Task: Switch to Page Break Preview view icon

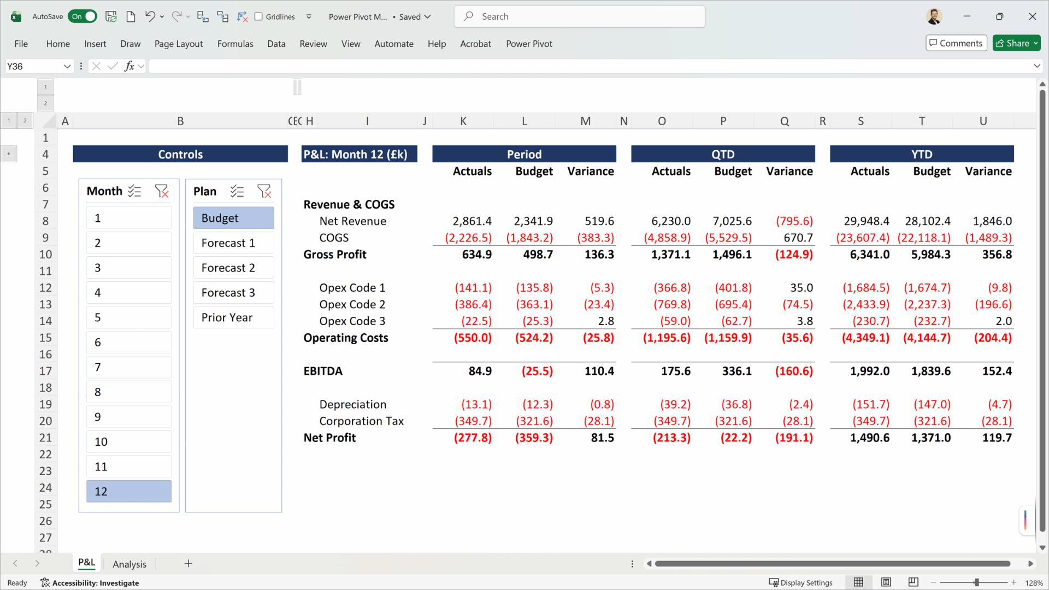Action: [913, 582]
